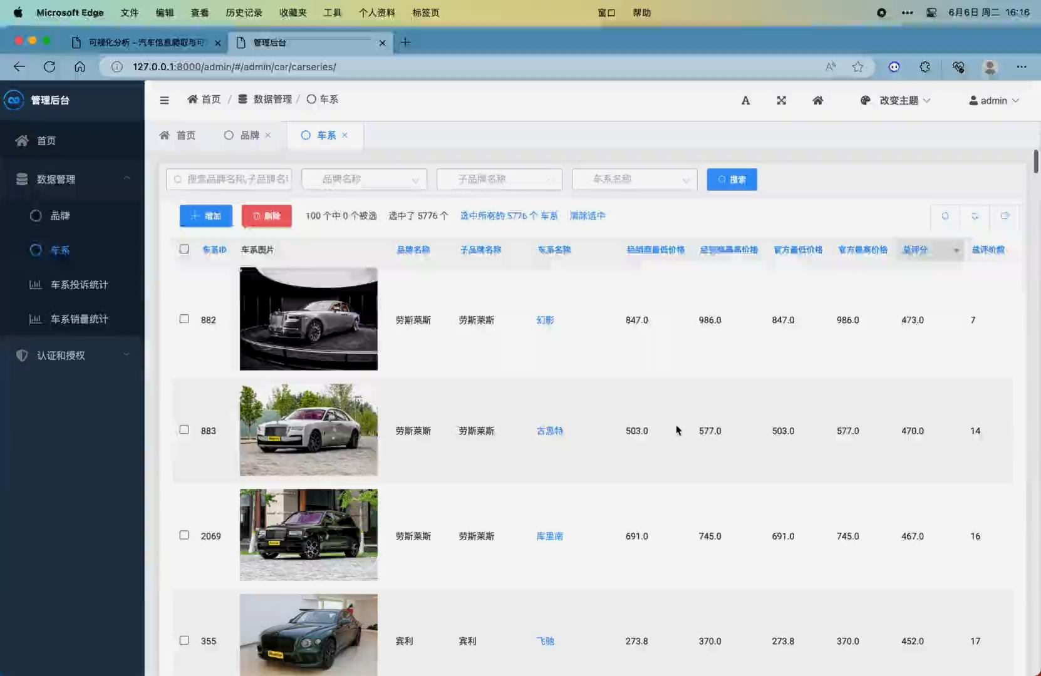
Task: Close the 品牌 tab
Action: pos(268,135)
